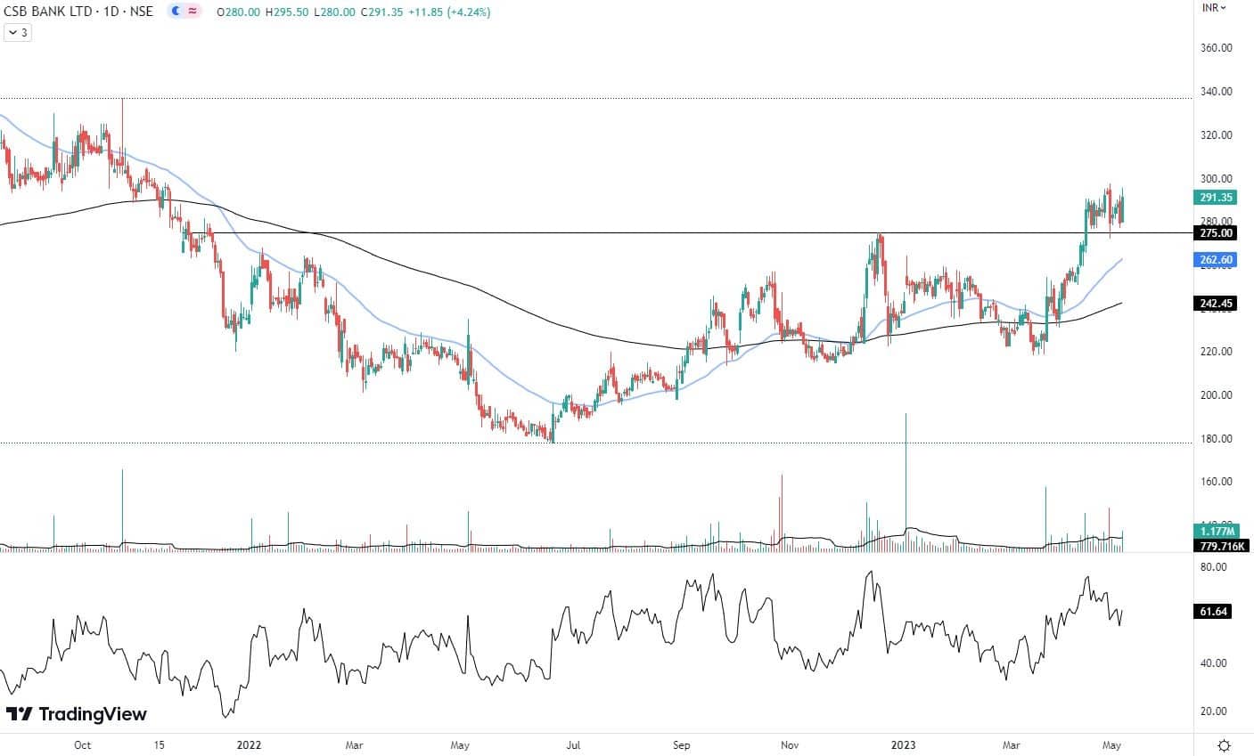
Task: Click the TradingView logo
Action: tap(77, 714)
